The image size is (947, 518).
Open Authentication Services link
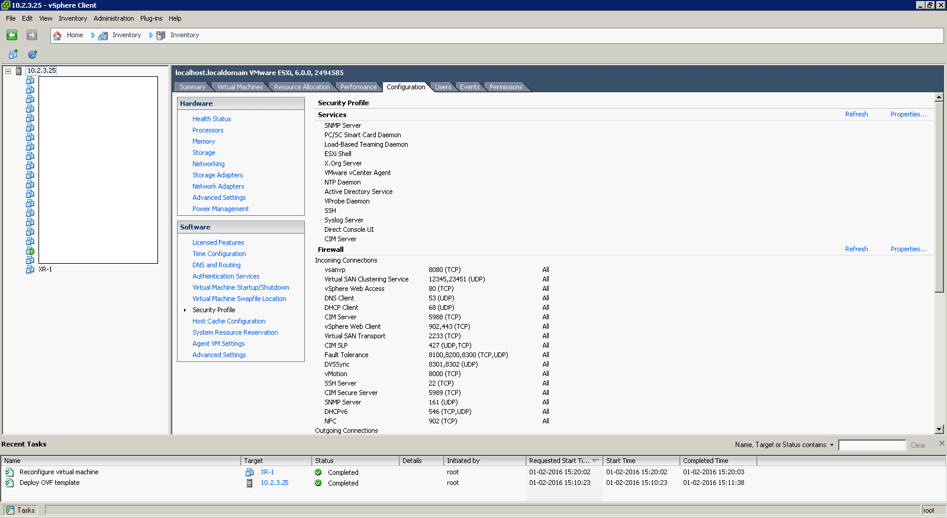tap(226, 277)
